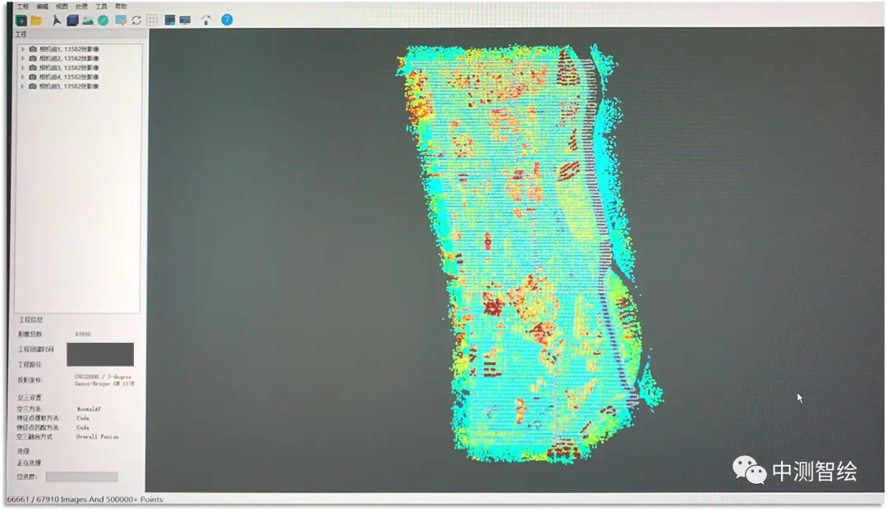This screenshot has height=511, width=887.
Task: Expand the 相机组1 tree node
Action: pyautogui.click(x=22, y=49)
